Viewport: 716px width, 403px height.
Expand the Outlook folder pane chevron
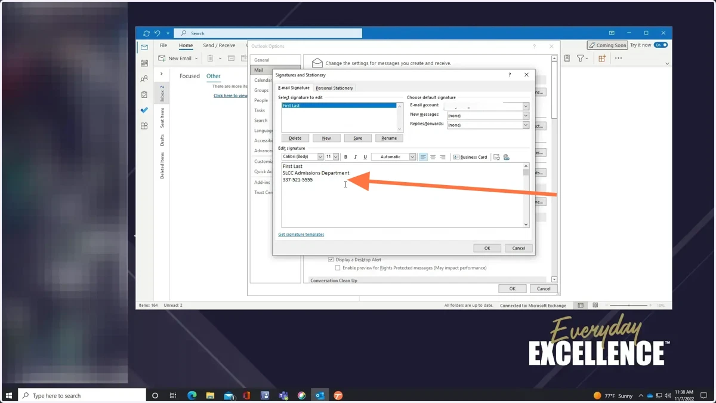point(162,74)
